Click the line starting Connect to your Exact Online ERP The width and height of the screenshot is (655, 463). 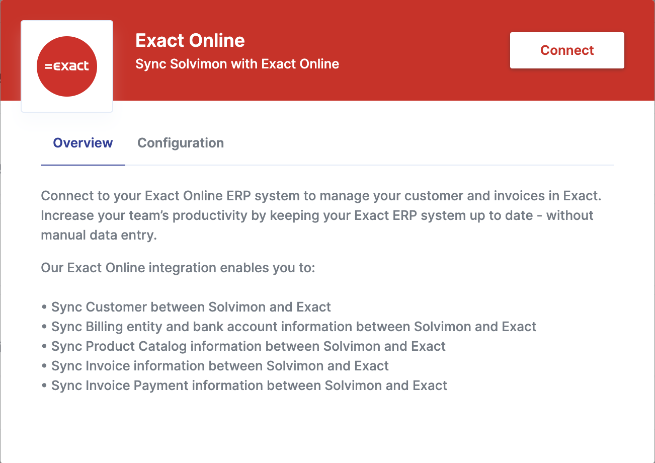pyautogui.click(x=321, y=196)
